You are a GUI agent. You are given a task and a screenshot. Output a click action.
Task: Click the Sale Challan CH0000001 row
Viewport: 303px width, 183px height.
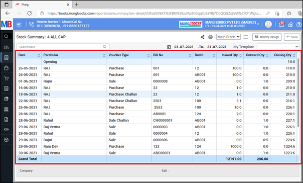pyautogui.click(x=157, y=120)
